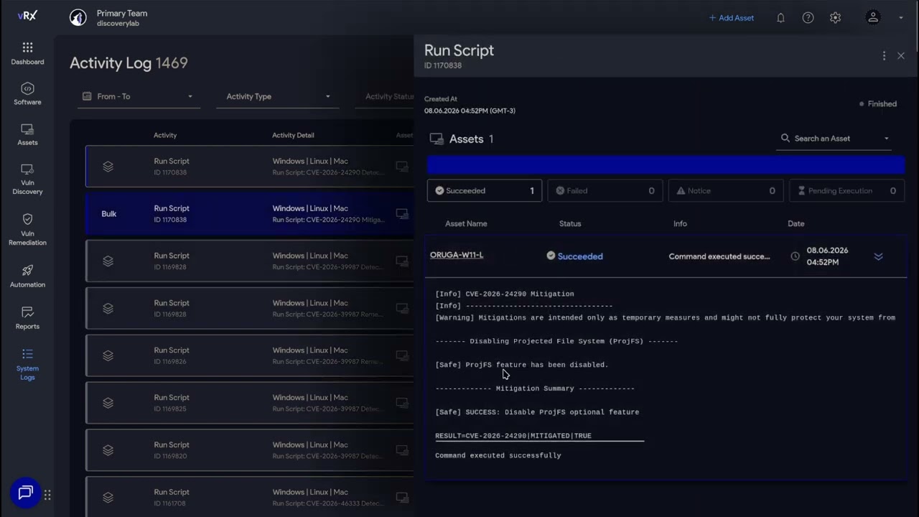919x517 pixels.
Task: Click layers icon of ID 1169826 row
Action: click(x=108, y=355)
